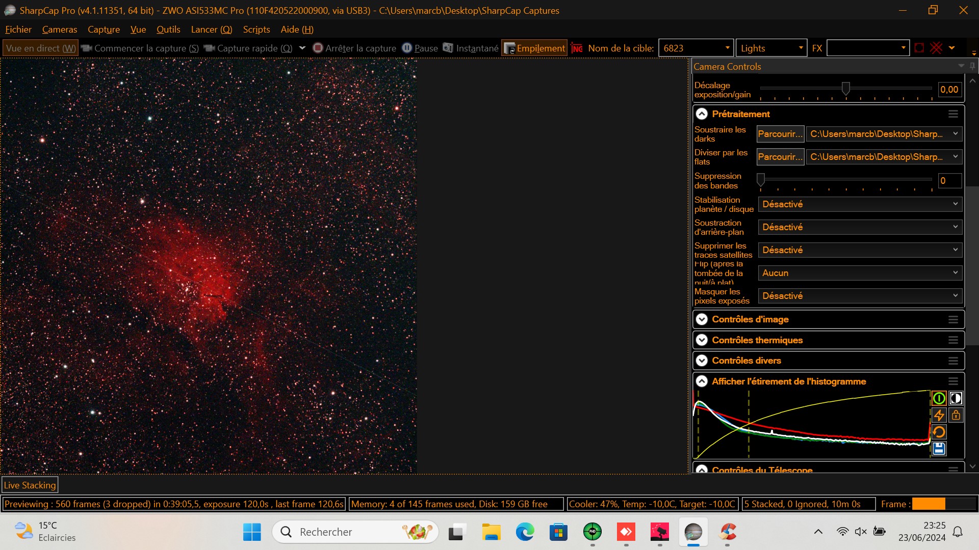Click the Arrêter la capture stop button
Viewport: 979px width, 550px height.
(x=354, y=48)
